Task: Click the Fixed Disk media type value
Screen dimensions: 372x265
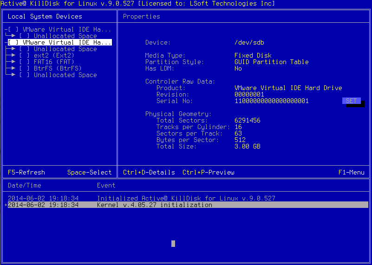Action: pyautogui.click(x=253, y=56)
